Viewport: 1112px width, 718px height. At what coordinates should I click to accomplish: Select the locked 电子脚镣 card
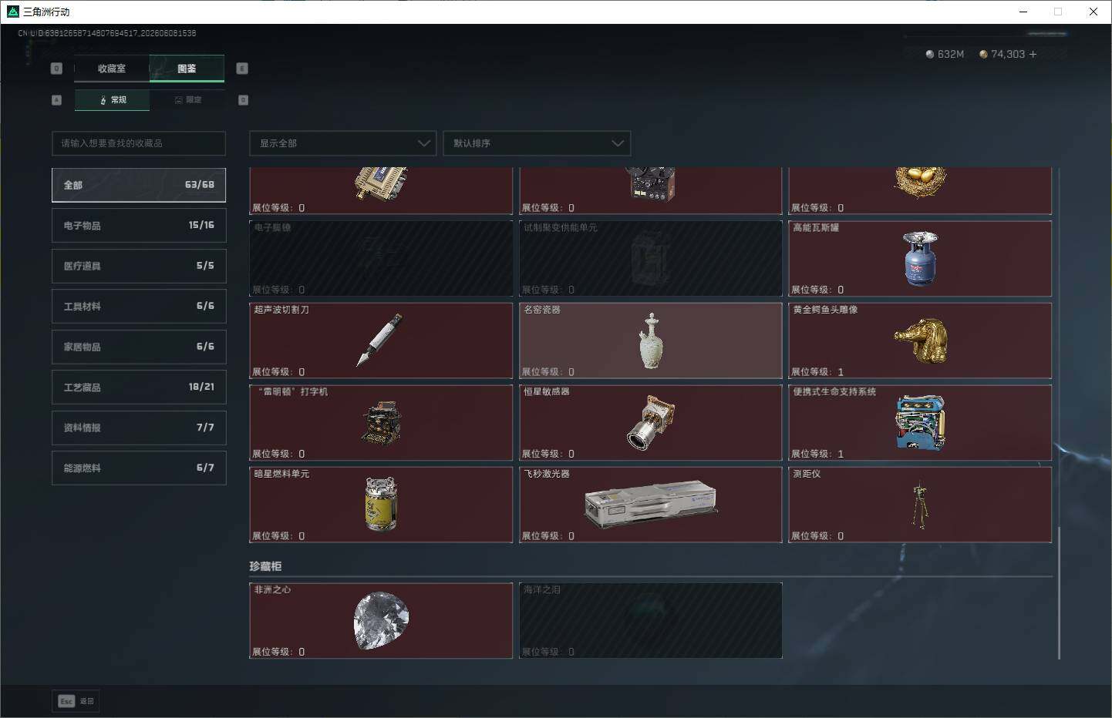coord(381,259)
